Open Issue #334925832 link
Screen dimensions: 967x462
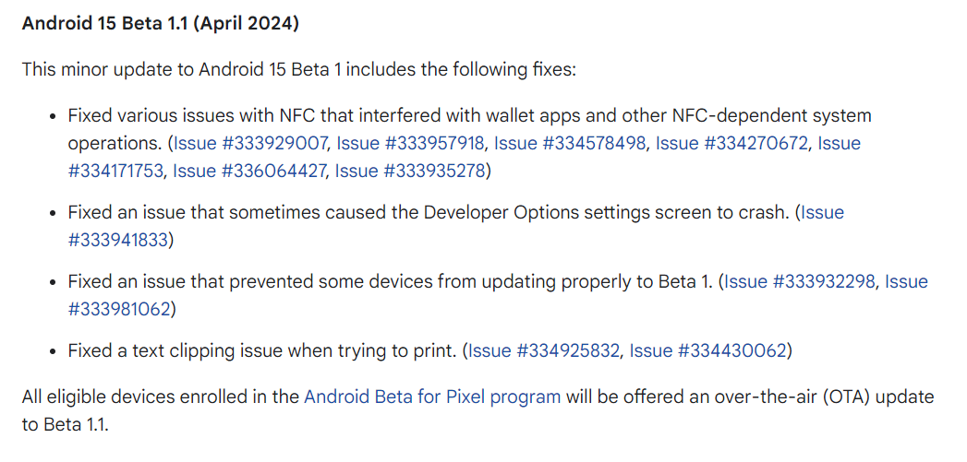click(544, 351)
